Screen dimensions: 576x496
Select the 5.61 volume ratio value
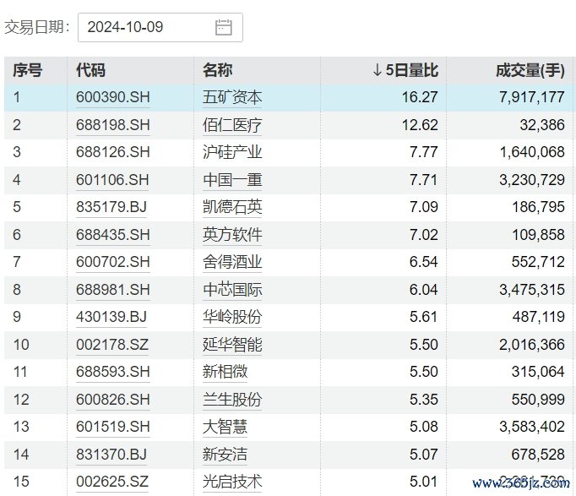[x=424, y=317]
